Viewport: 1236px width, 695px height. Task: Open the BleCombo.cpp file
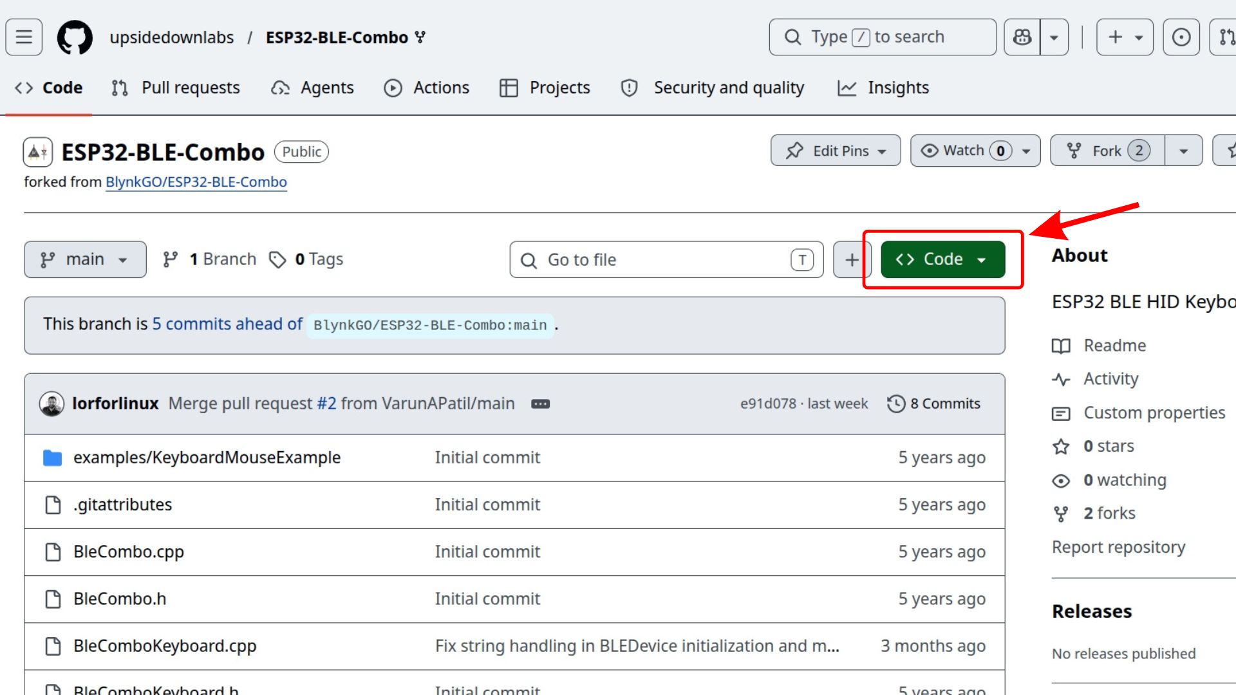[x=129, y=551]
